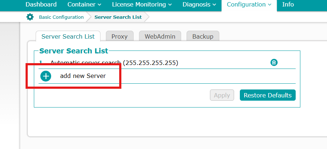Click the gear icon in the breadcrumb
Screen dimensions: 327x149
pos(30,17)
